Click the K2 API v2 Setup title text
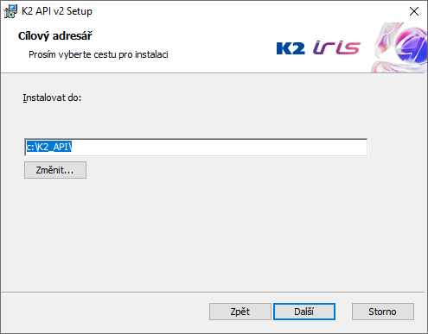This screenshot has height=334, width=428. click(x=57, y=11)
